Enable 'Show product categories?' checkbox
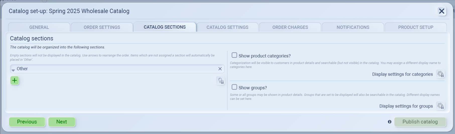Viewport: 455px width, 134px height. (x=234, y=55)
